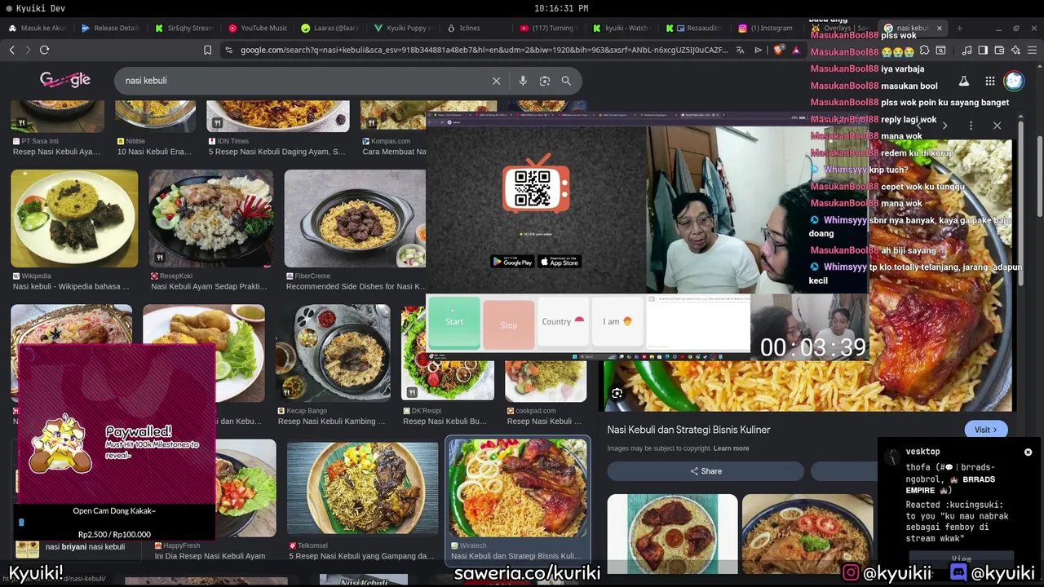Dismiss the vesktop notification popup
The width and height of the screenshot is (1044, 587).
[x=1028, y=452]
